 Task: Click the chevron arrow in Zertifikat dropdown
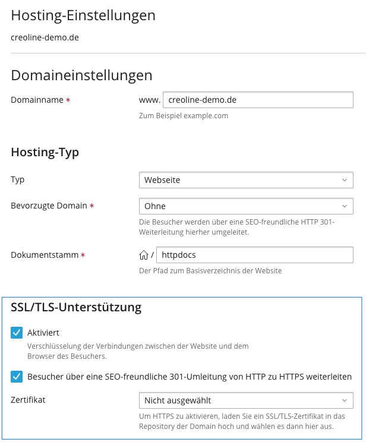pyautogui.click(x=344, y=400)
